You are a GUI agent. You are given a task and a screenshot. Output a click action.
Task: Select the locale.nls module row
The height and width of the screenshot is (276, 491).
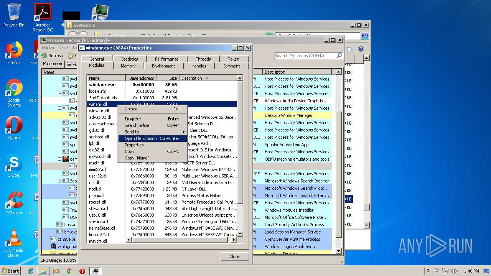pos(162,91)
